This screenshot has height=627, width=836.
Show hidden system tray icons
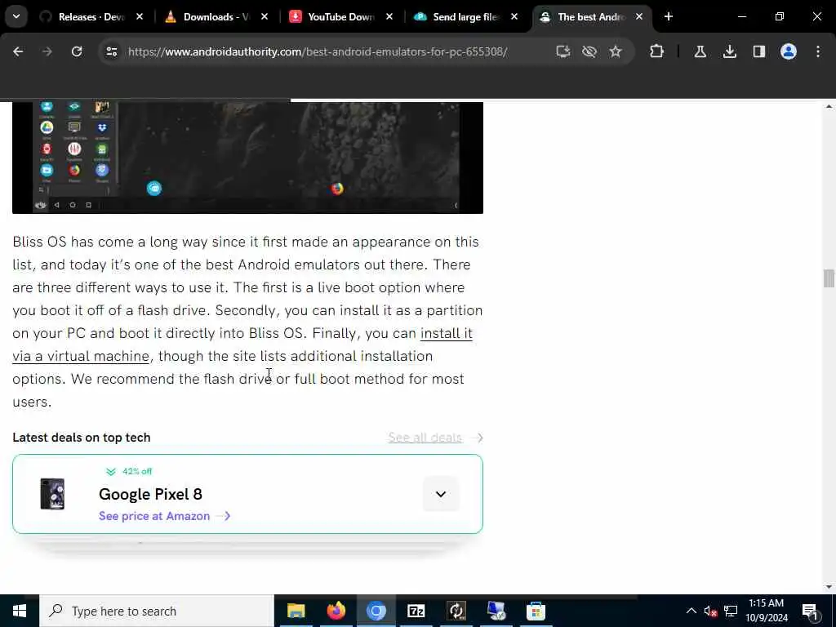tap(691, 611)
